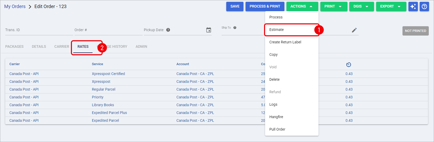Click Canada Post - API in Xpresspost Certified row
Viewport: 434px width, 142px height.
click(x=24, y=74)
